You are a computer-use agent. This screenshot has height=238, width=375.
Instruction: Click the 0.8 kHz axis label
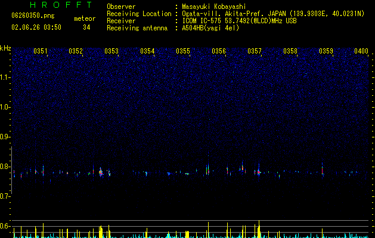5,167
